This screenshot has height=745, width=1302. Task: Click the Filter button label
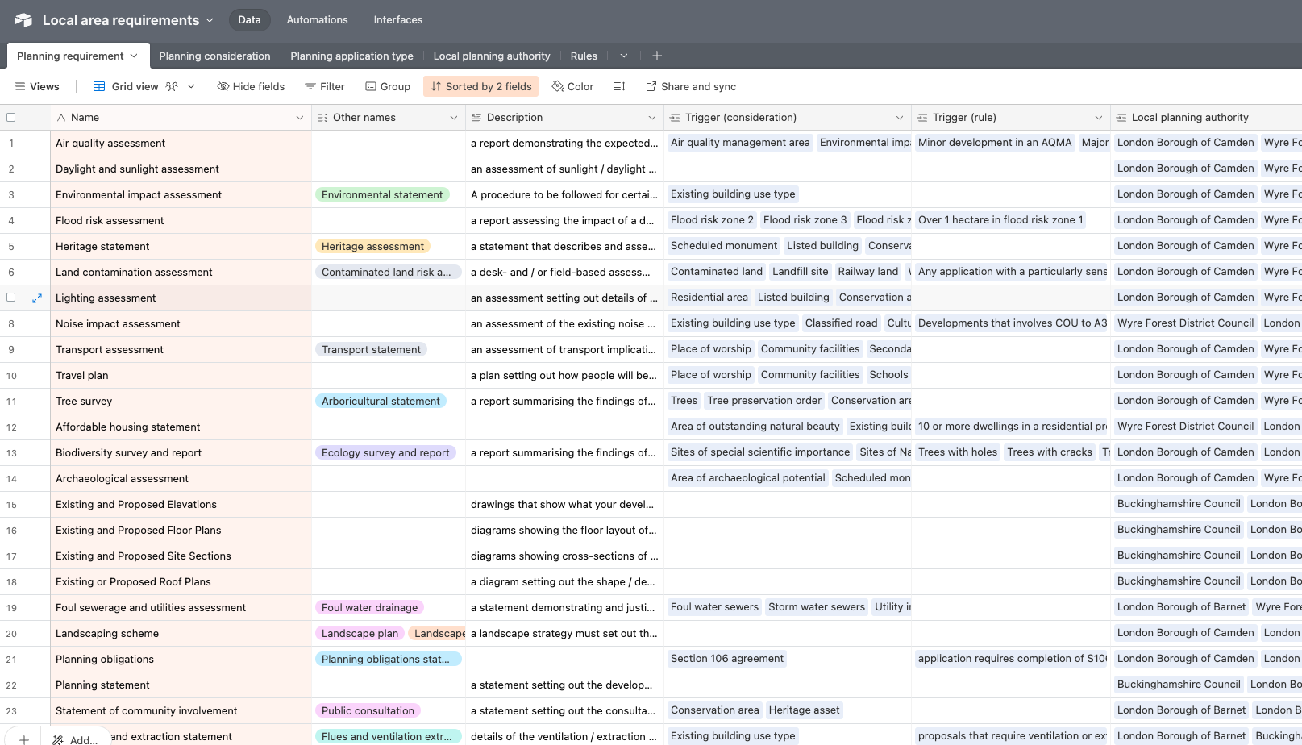(332, 86)
